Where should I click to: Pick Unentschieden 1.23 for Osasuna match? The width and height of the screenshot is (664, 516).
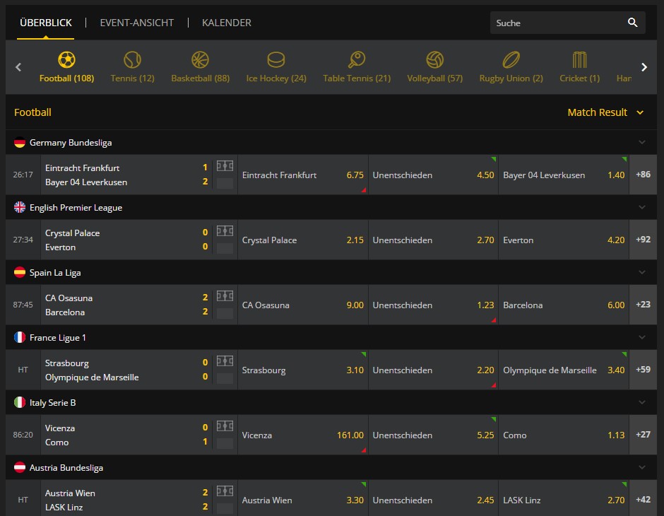click(433, 305)
